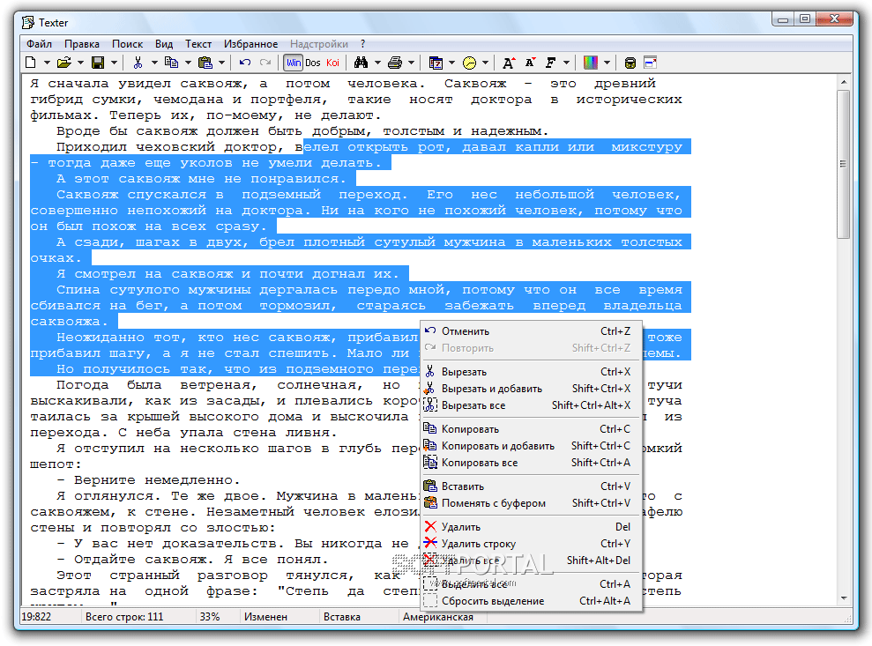Click the scrollbar up arrow
The width and height of the screenshot is (872, 646).
click(844, 82)
